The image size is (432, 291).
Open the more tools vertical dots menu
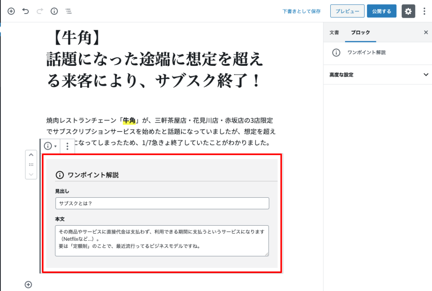(x=424, y=11)
